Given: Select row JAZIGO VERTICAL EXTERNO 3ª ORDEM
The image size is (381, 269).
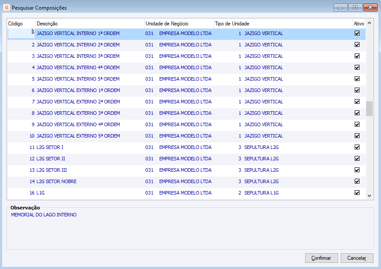Looking at the screenshot, I should click(x=186, y=113).
